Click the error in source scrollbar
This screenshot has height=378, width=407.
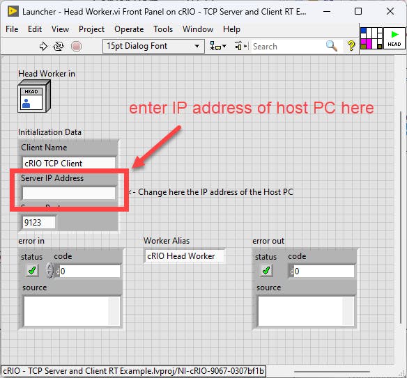coord(114,311)
